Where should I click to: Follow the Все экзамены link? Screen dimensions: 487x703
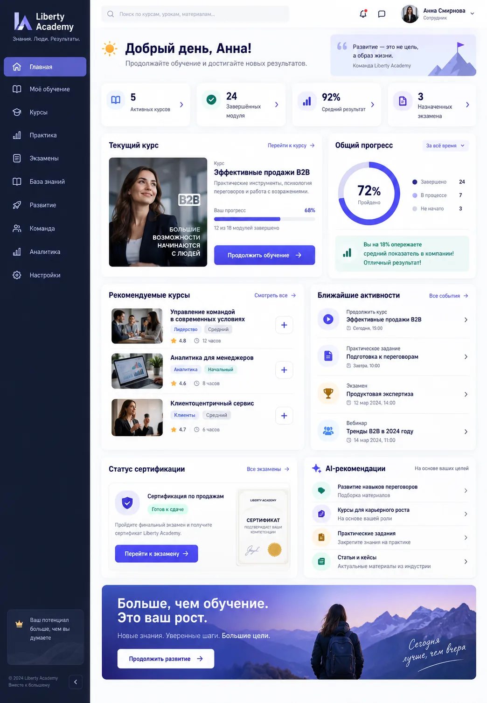pos(268,469)
